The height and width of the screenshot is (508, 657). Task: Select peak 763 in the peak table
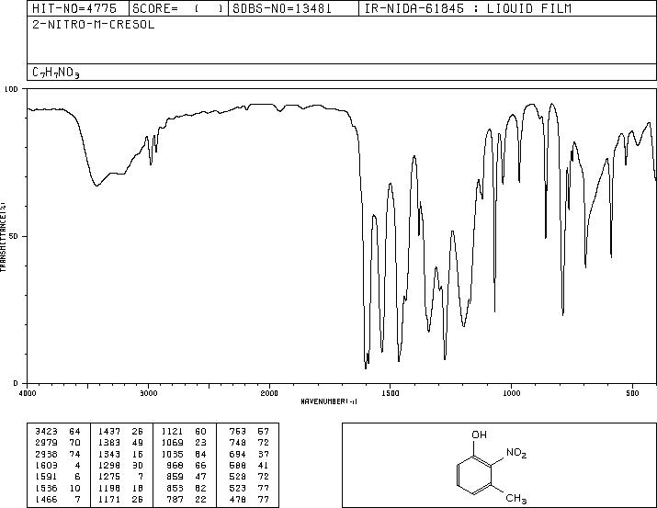(x=238, y=432)
